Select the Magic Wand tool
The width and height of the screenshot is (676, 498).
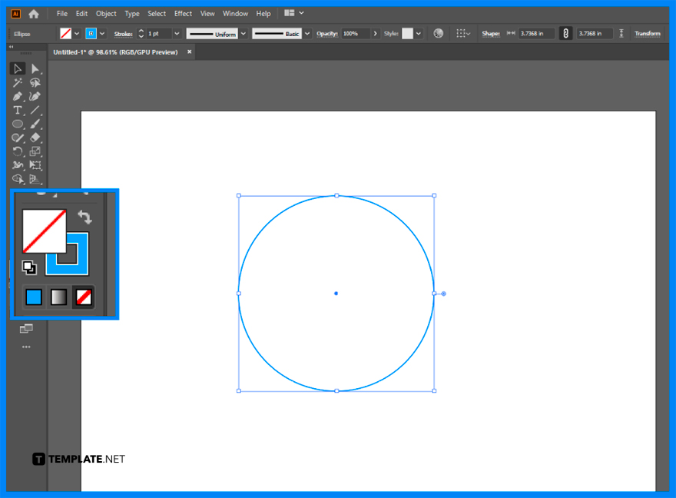(18, 82)
